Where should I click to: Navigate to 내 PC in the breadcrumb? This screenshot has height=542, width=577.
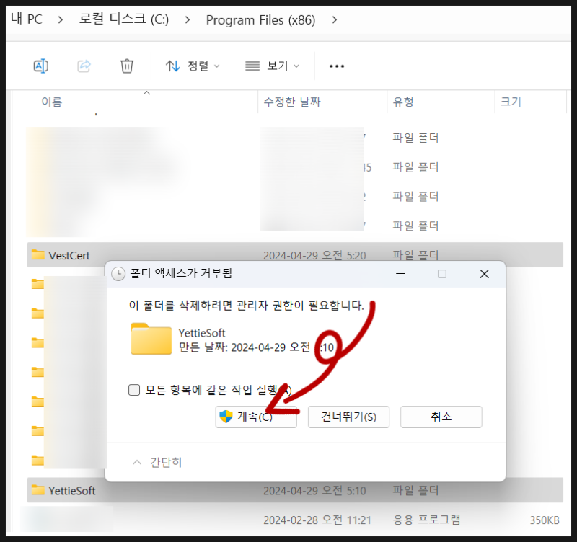click(x=27, y=20)
